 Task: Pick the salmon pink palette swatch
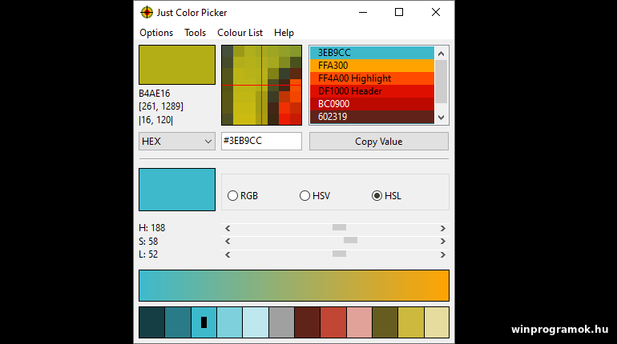(359, 322)
